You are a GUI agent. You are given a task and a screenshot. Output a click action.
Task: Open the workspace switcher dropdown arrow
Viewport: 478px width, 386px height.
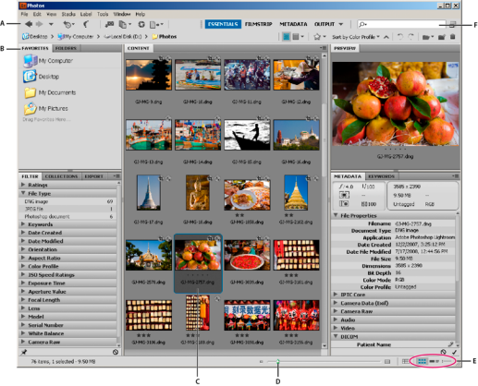click(x=341, y=24)
